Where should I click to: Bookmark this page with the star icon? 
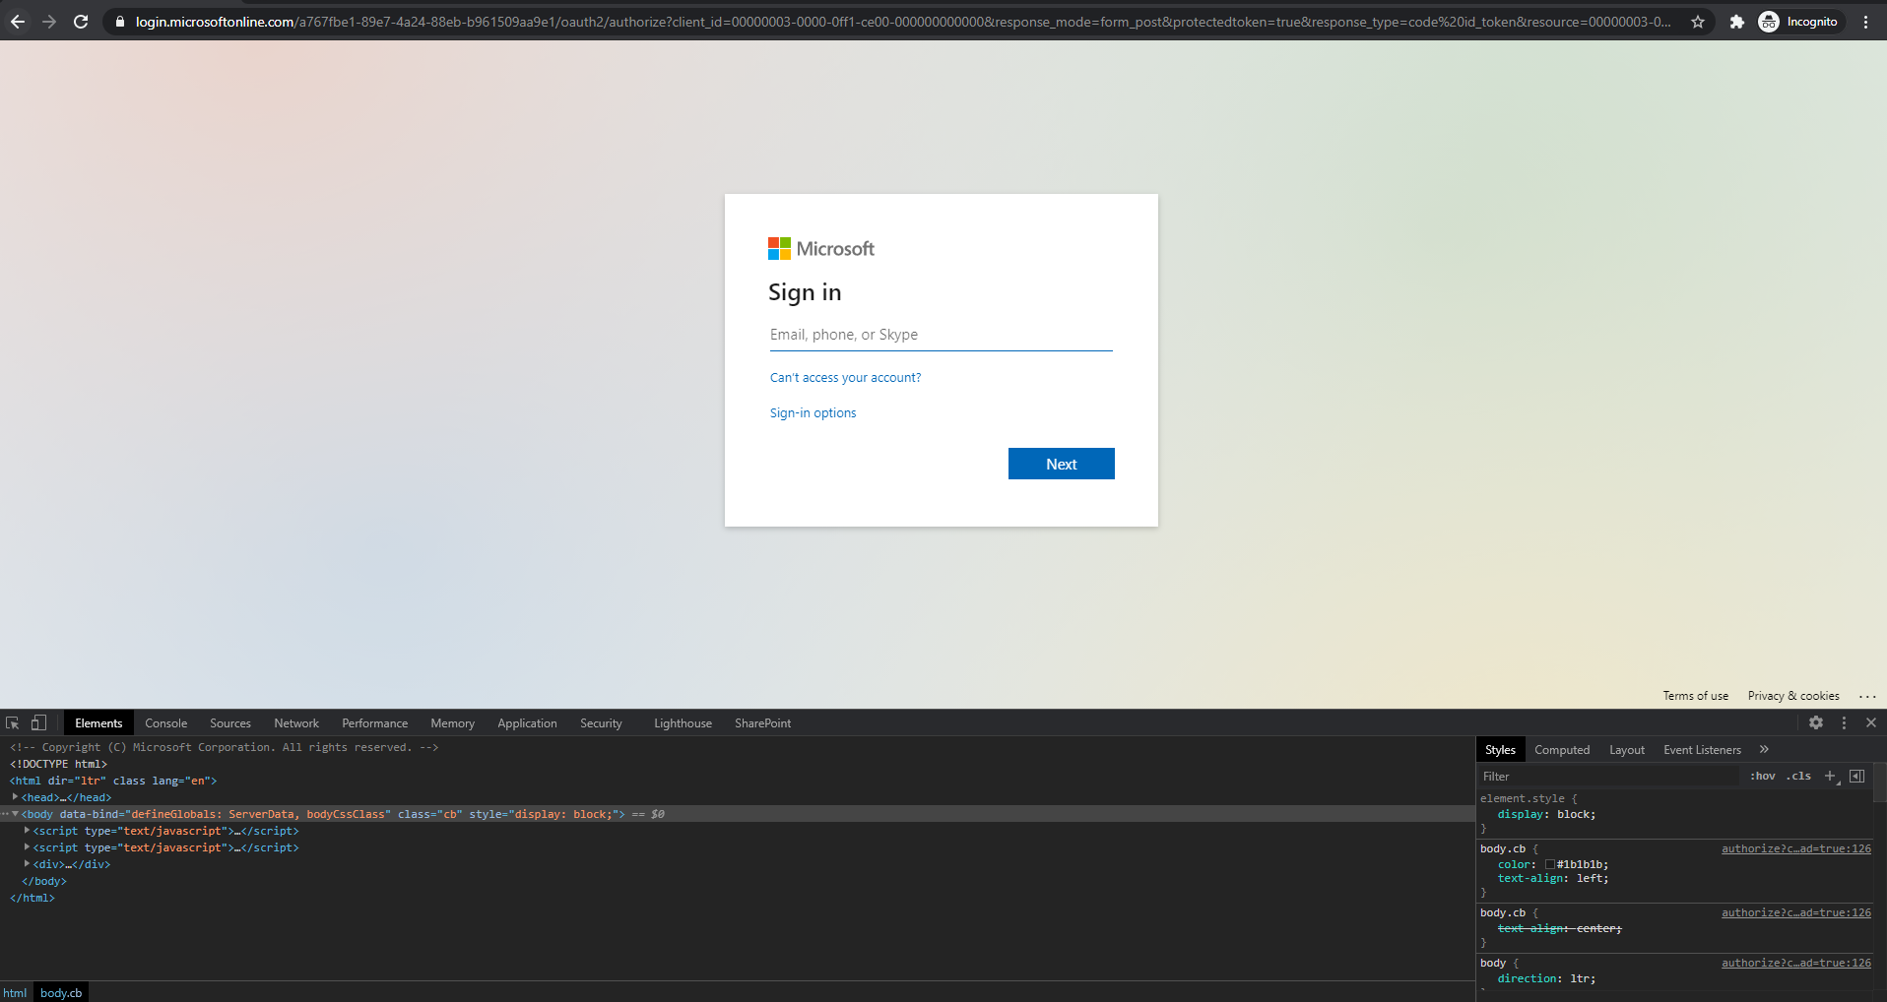pos(1698,22)
